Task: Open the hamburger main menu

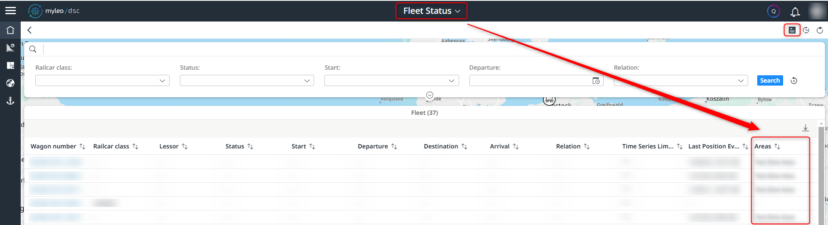Action: point(10,11)
